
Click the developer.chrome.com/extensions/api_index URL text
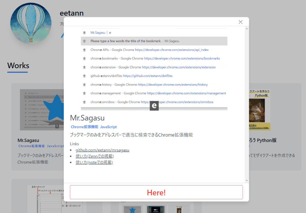[x=172, y=50]
